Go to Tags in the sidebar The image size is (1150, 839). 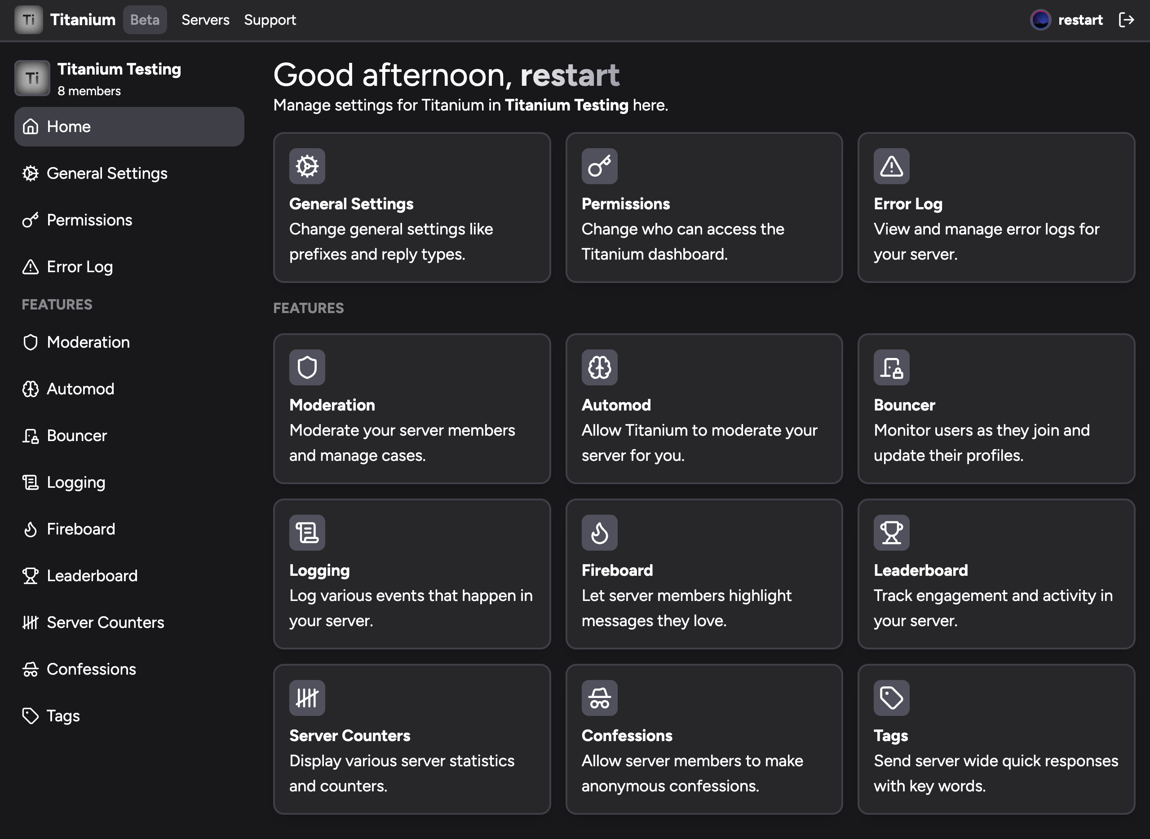(x=129, y=716)
